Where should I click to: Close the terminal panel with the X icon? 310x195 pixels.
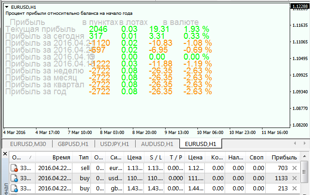click(x=5, y=153)
